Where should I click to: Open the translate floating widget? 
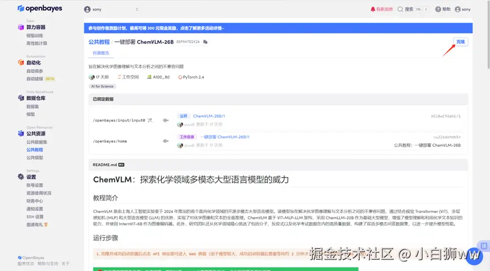[484, 245]
